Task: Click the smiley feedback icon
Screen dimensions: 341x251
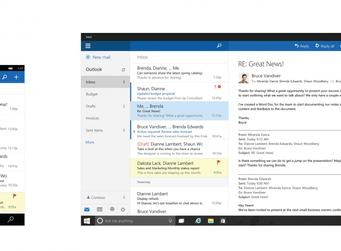Action: coord(112,209)
